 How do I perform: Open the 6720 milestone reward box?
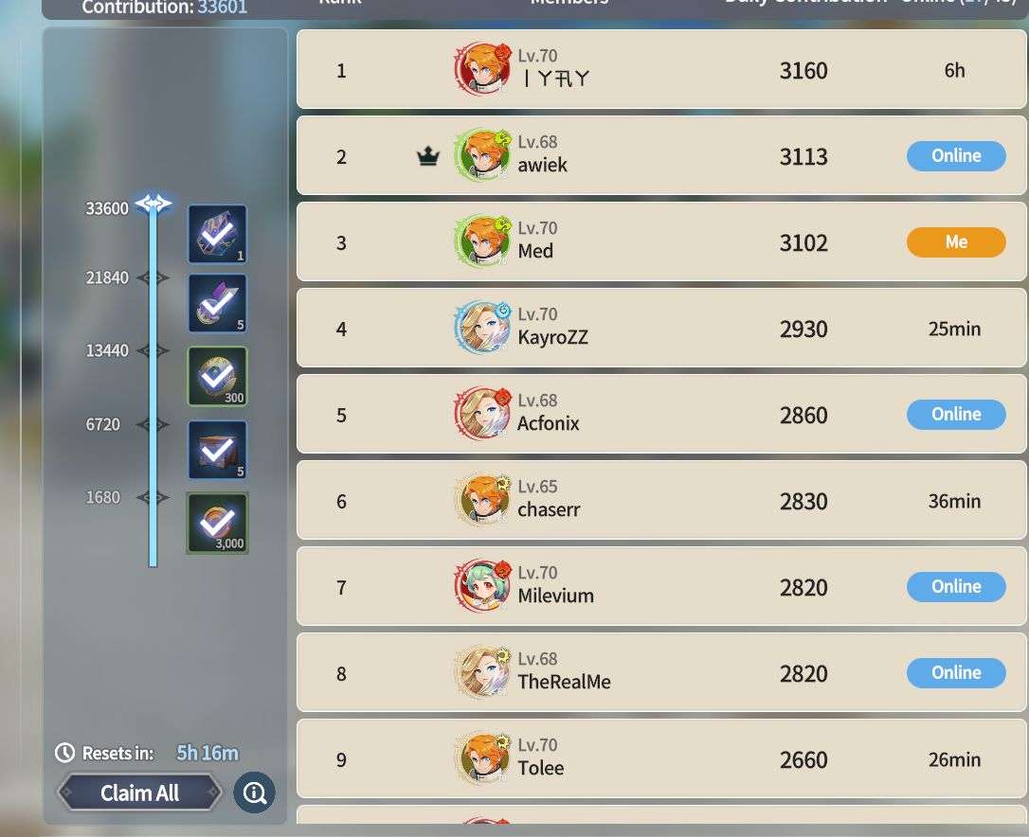(217, 450)
